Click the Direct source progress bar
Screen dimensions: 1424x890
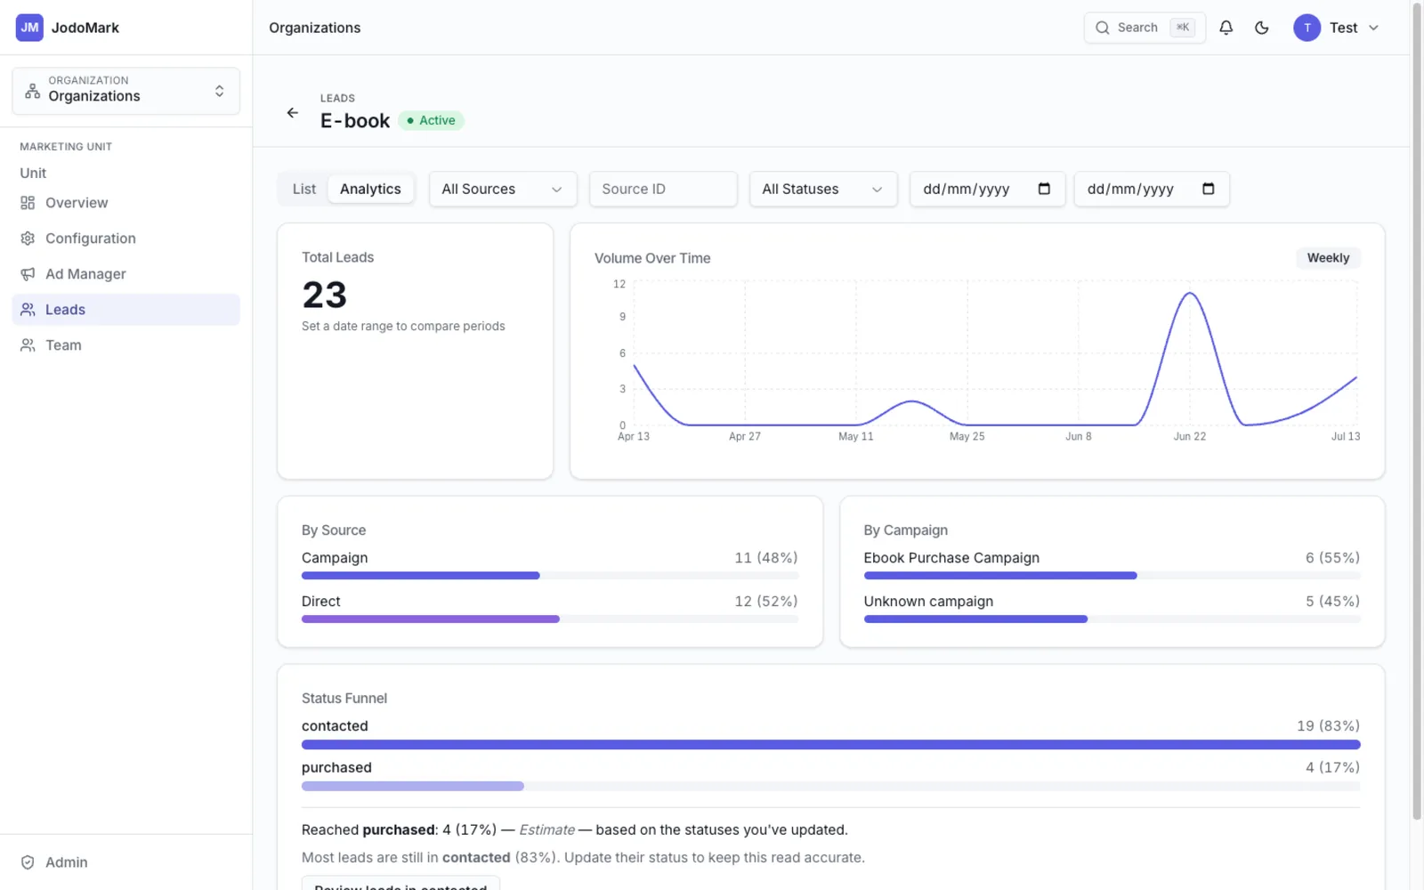(x=549, y=619)
